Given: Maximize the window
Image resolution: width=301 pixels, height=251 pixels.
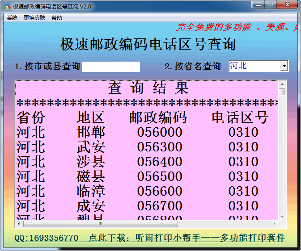Looking at the screenshot, I should [x=271, y=4].
